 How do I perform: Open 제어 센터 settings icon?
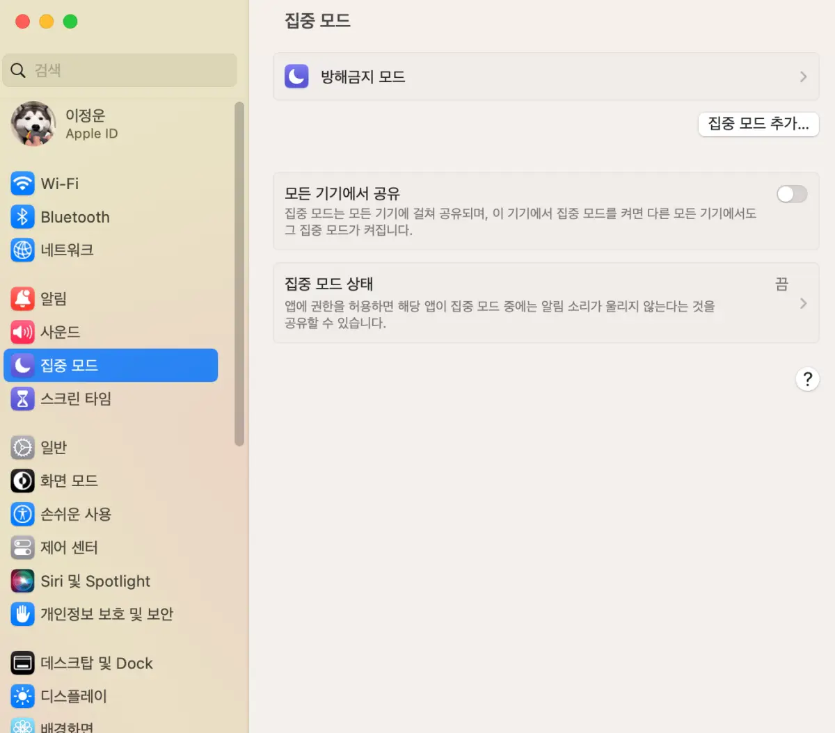22,547
